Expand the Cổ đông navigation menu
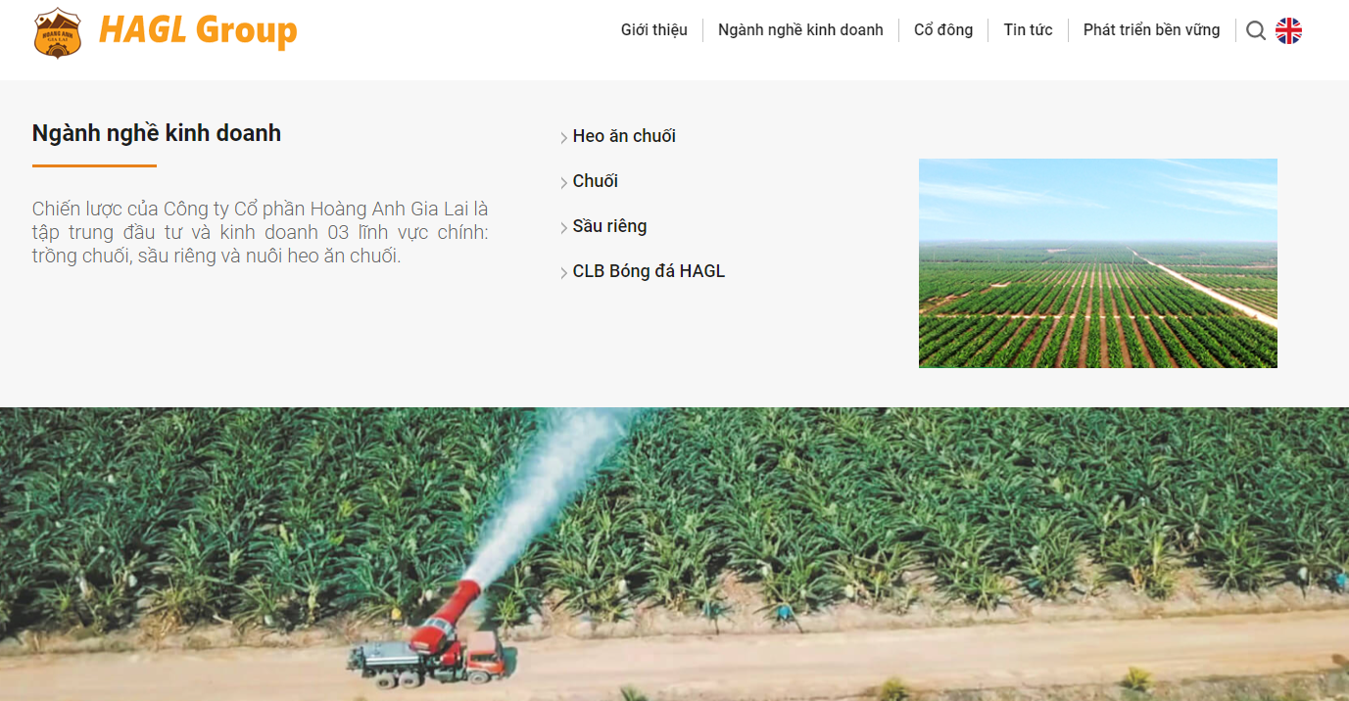Screen dimensions: 1349x701 943,29
